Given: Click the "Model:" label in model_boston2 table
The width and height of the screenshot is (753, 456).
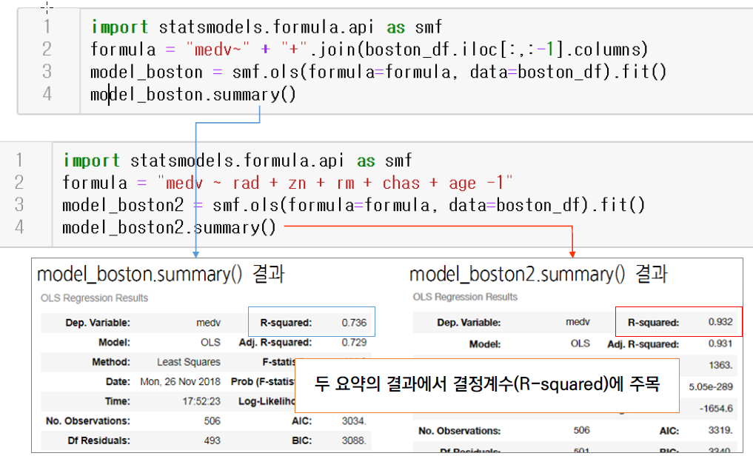Looking at the screenshot, I should click(485, 344).
